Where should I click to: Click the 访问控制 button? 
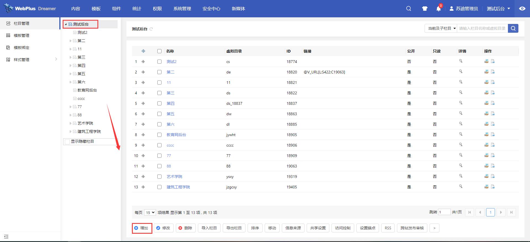(343, 228)
